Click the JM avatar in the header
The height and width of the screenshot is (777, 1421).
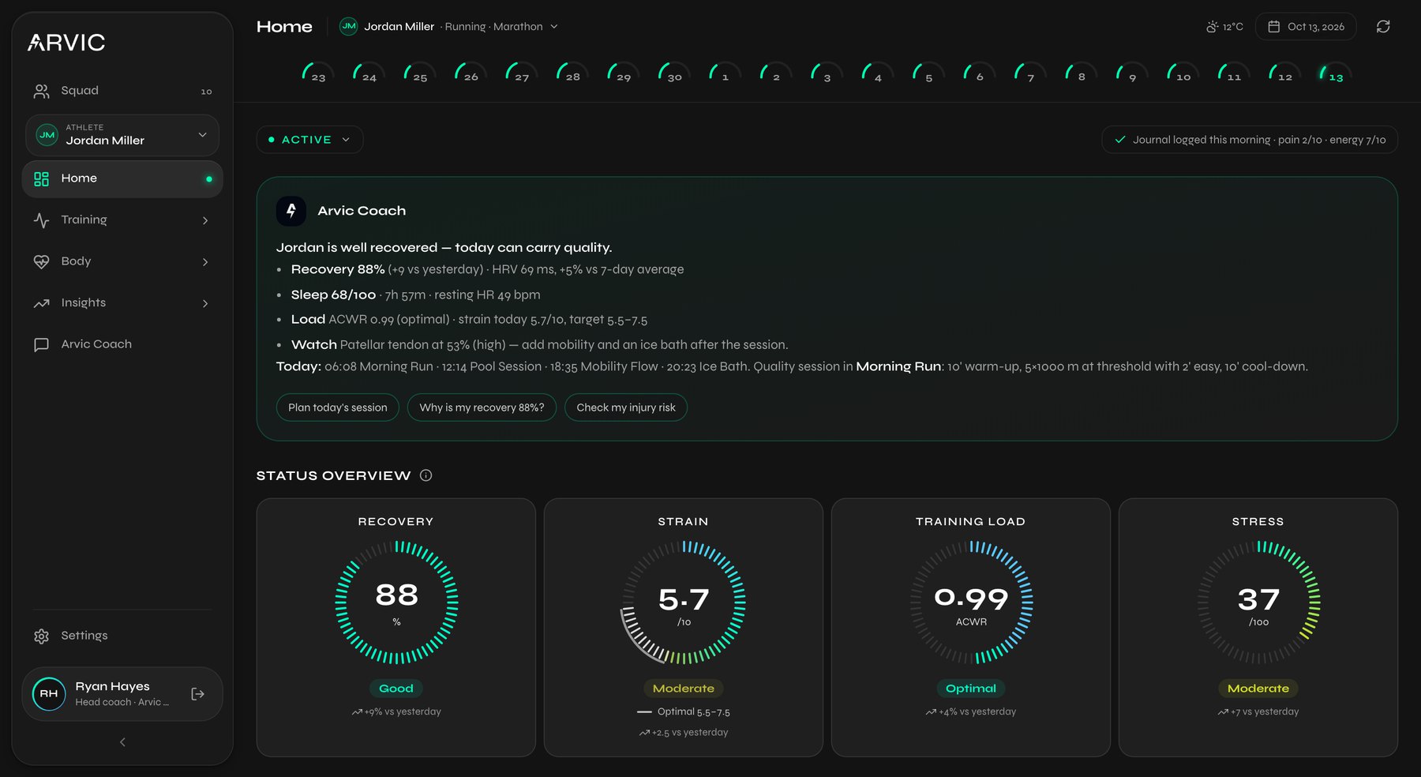tap(348, 27)
